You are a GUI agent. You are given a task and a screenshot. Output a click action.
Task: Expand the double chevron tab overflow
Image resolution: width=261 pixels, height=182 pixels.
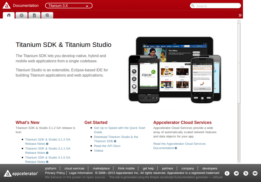tap(240, 15)
